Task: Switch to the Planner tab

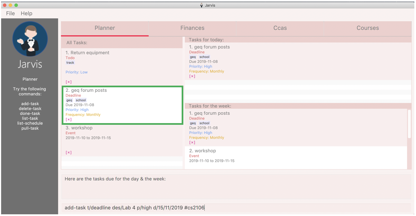Action: (x=105, y=28)
